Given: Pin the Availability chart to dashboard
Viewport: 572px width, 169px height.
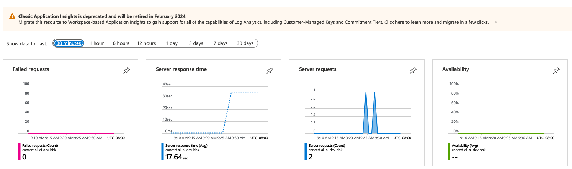Looking at the screenshot, I should coord(556,71).
